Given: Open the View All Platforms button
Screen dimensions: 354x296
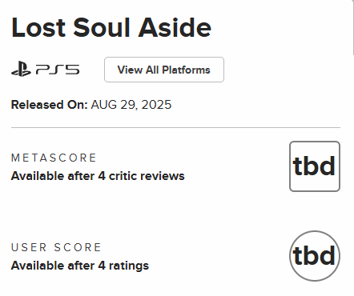Looking at the screenshot, I should (164, 70).
